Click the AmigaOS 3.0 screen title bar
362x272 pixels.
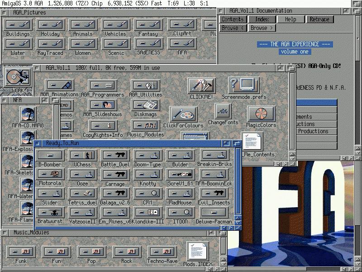[176, 4]
